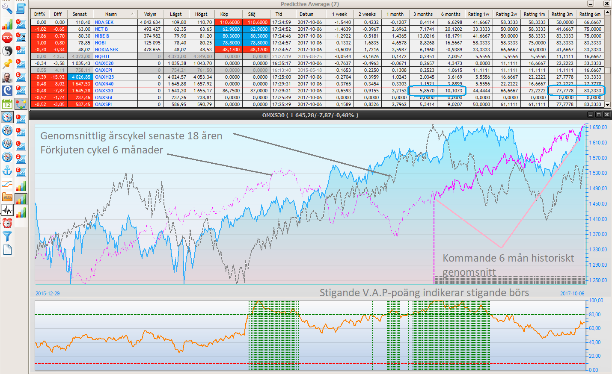This screenshot has height=374, width=612.
Task: Click the blue funnel filter icon
Action: click(7, 236)
